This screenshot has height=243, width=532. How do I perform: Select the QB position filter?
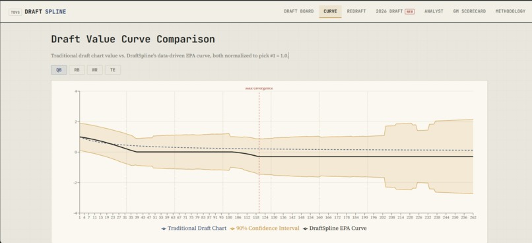pos(59,70)
